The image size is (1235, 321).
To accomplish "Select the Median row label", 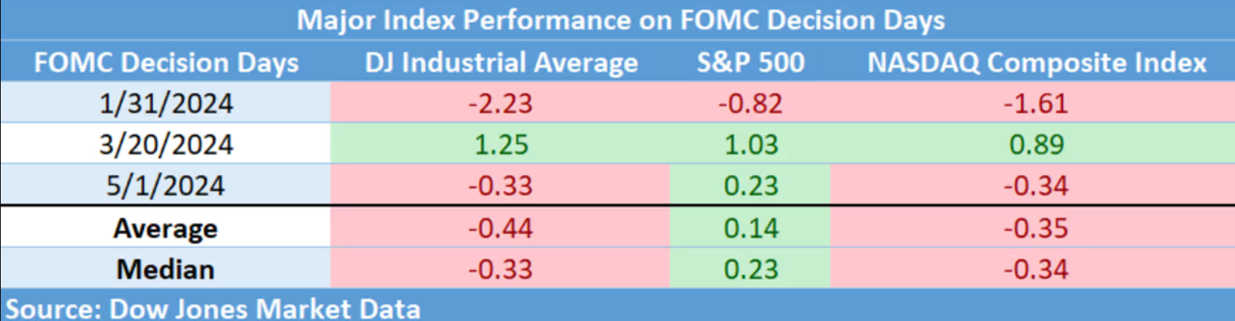I will tap(166, 269).
